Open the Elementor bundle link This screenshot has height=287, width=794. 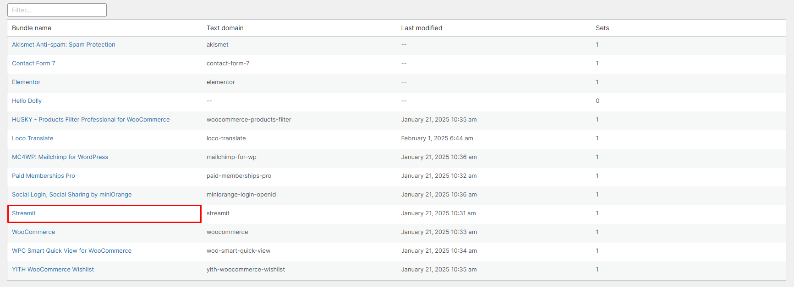[x=26, y=82]
